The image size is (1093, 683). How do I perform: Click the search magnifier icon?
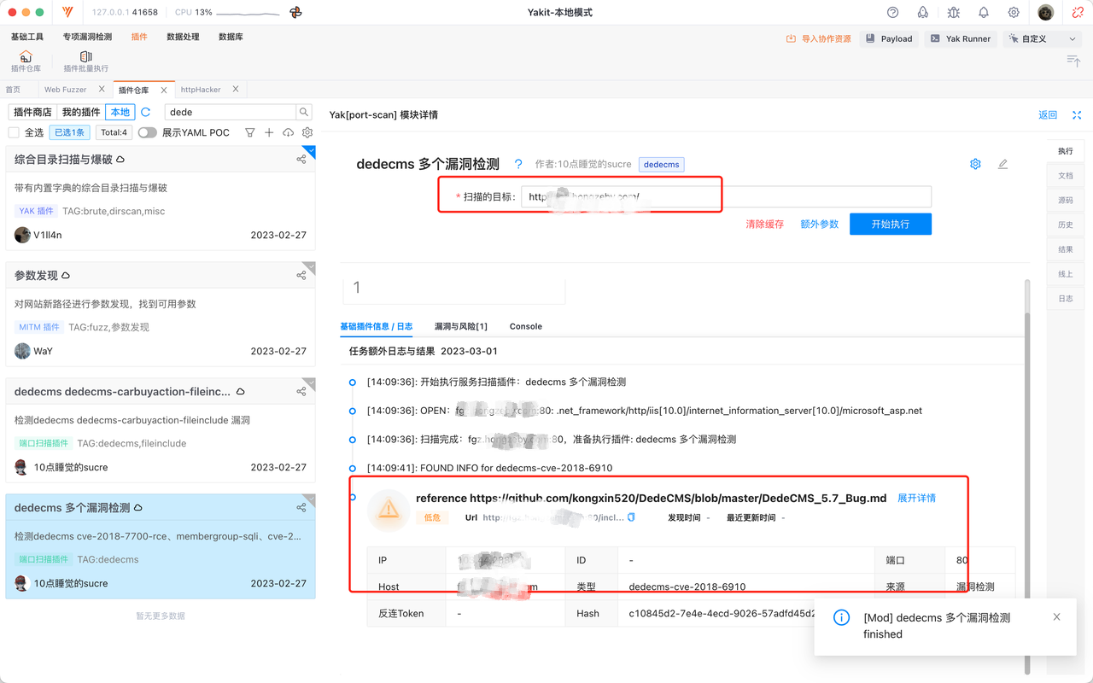click(304, 112)
